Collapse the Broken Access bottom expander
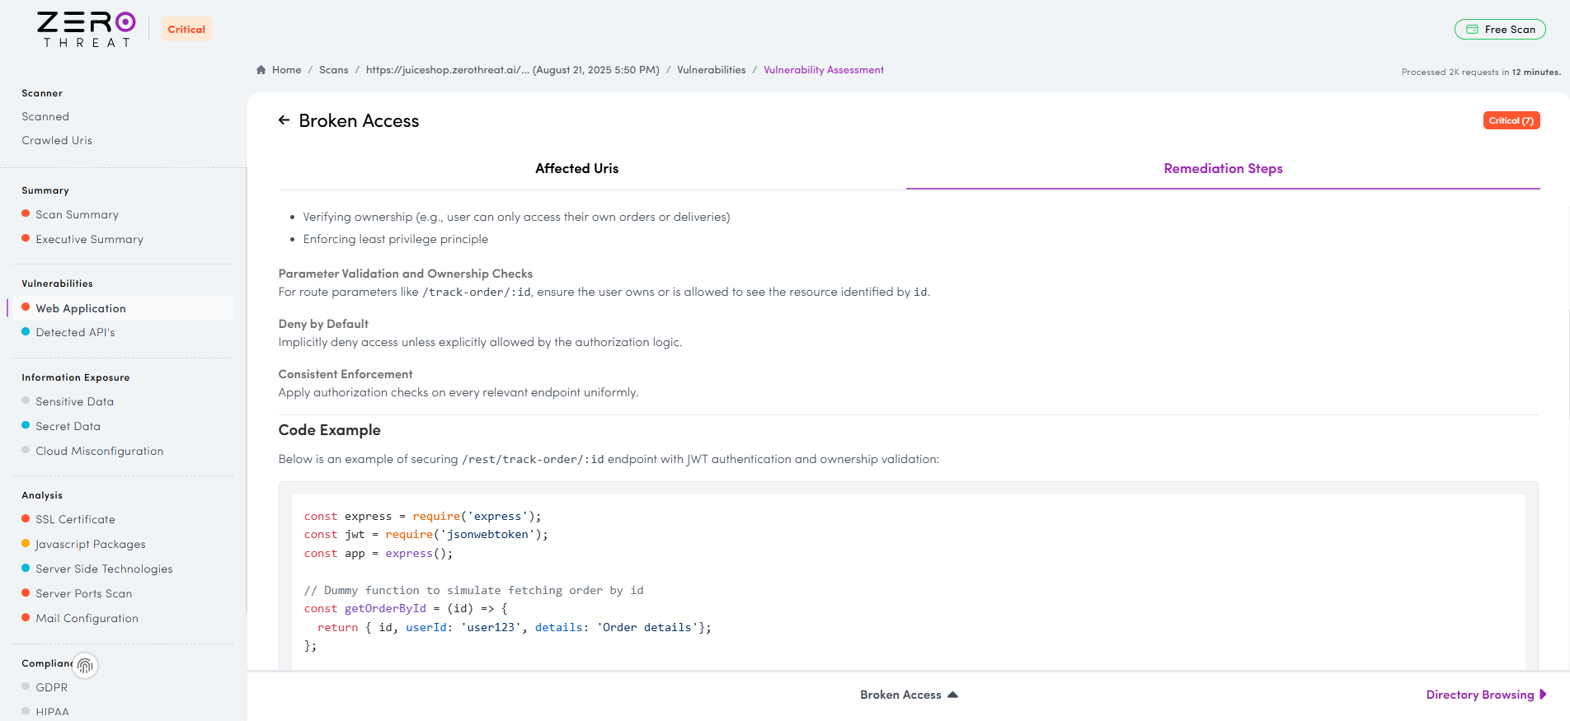 [x=952, y=695]
